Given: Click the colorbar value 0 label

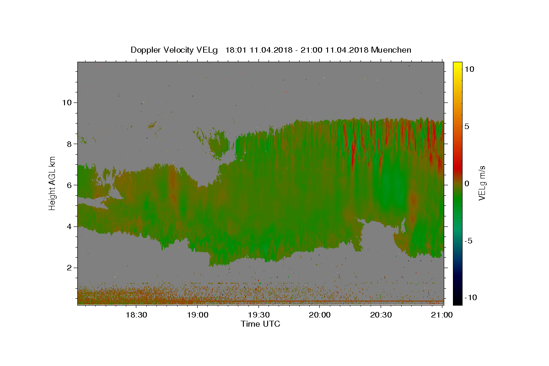Looking at the screenshot, I should (467, 183).
